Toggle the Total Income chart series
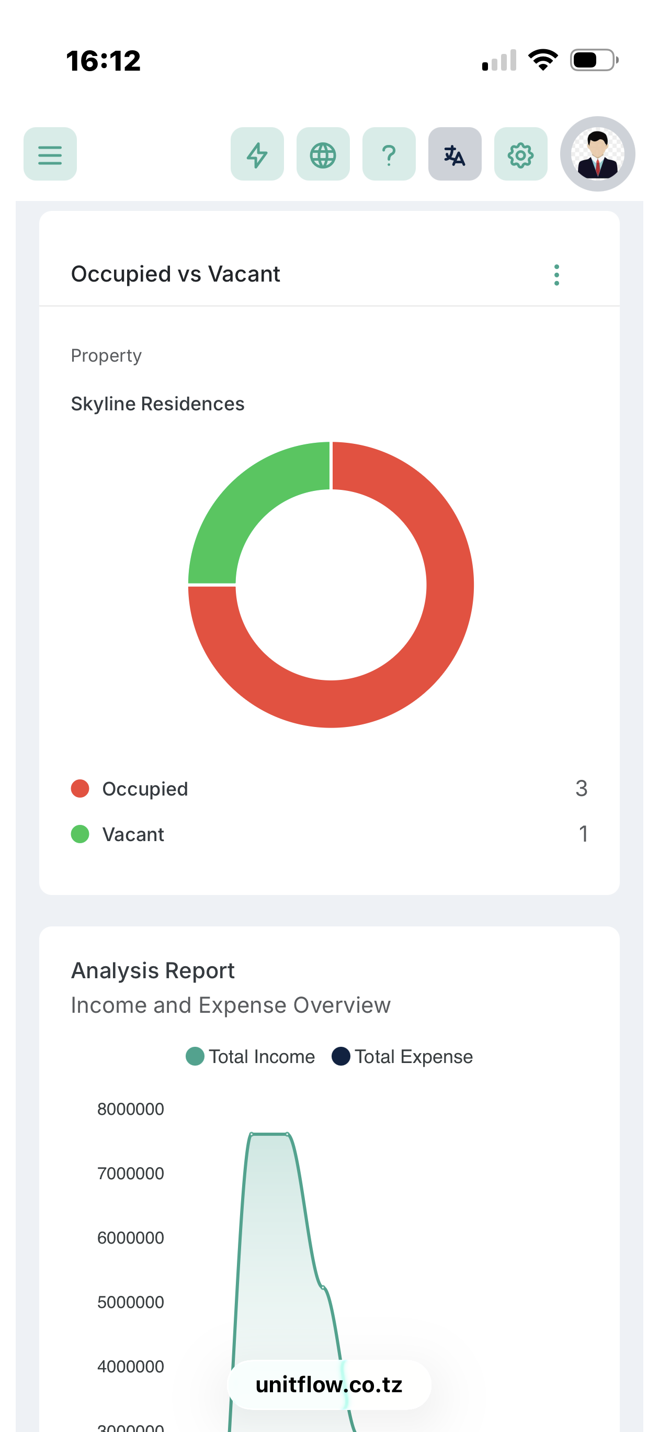The image size is (659, 1432). tap(251, 1057)
